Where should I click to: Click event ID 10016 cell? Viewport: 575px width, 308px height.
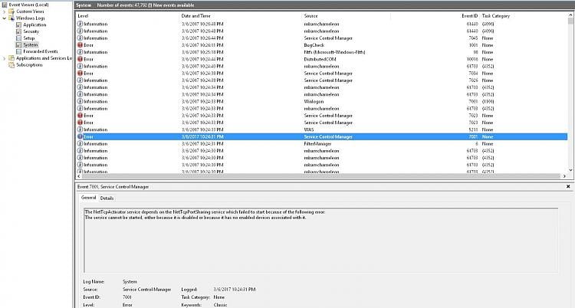(472, 59)
